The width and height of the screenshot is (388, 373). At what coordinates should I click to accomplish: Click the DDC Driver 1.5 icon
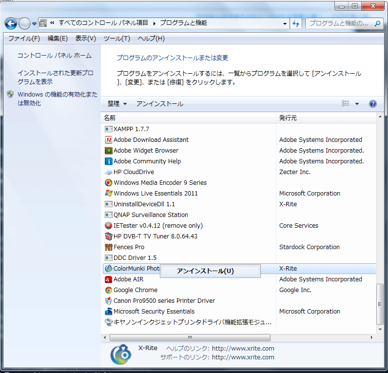[x=108, y=257]
